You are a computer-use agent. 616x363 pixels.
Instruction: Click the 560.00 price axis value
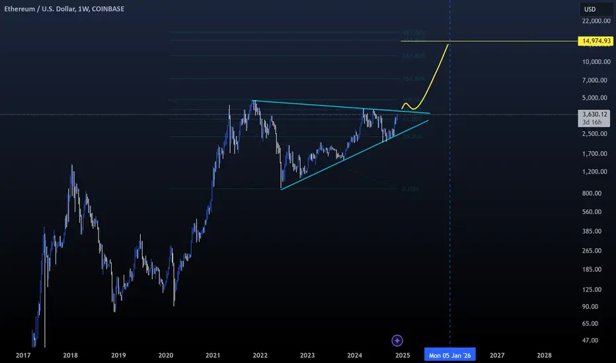pos(592,211)
